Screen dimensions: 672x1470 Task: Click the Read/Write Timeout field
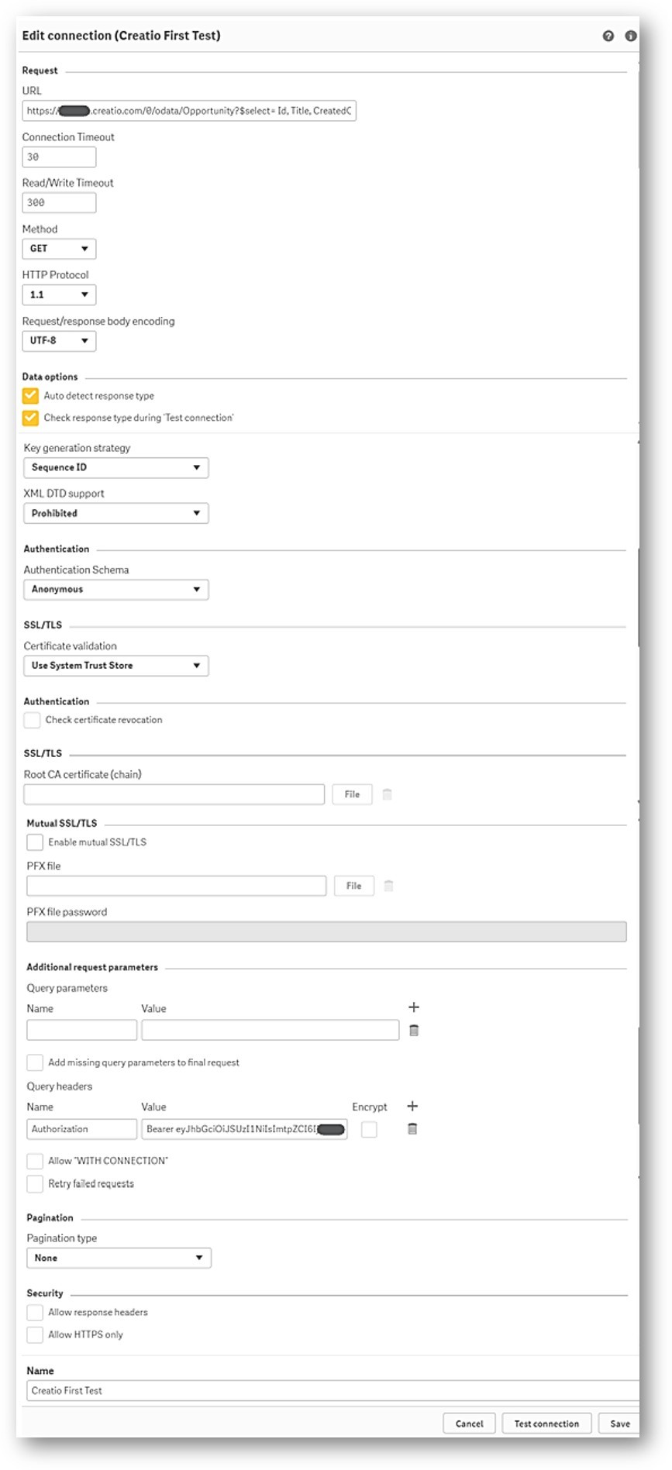[59, 203]
